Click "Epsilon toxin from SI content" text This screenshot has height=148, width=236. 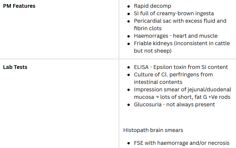(191, 67)
